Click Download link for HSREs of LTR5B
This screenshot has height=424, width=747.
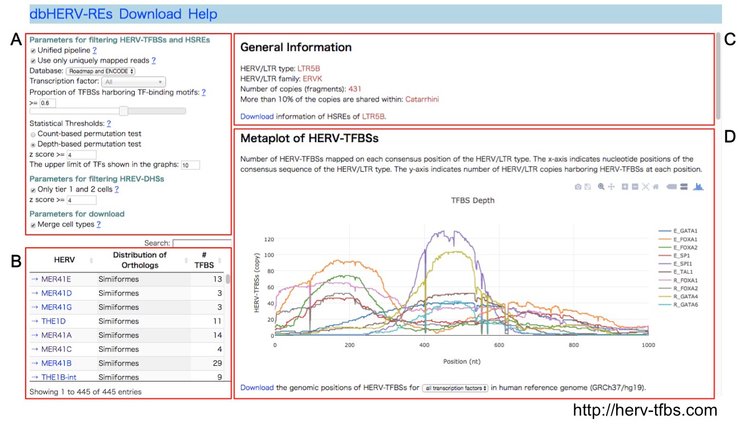[257, 116]
